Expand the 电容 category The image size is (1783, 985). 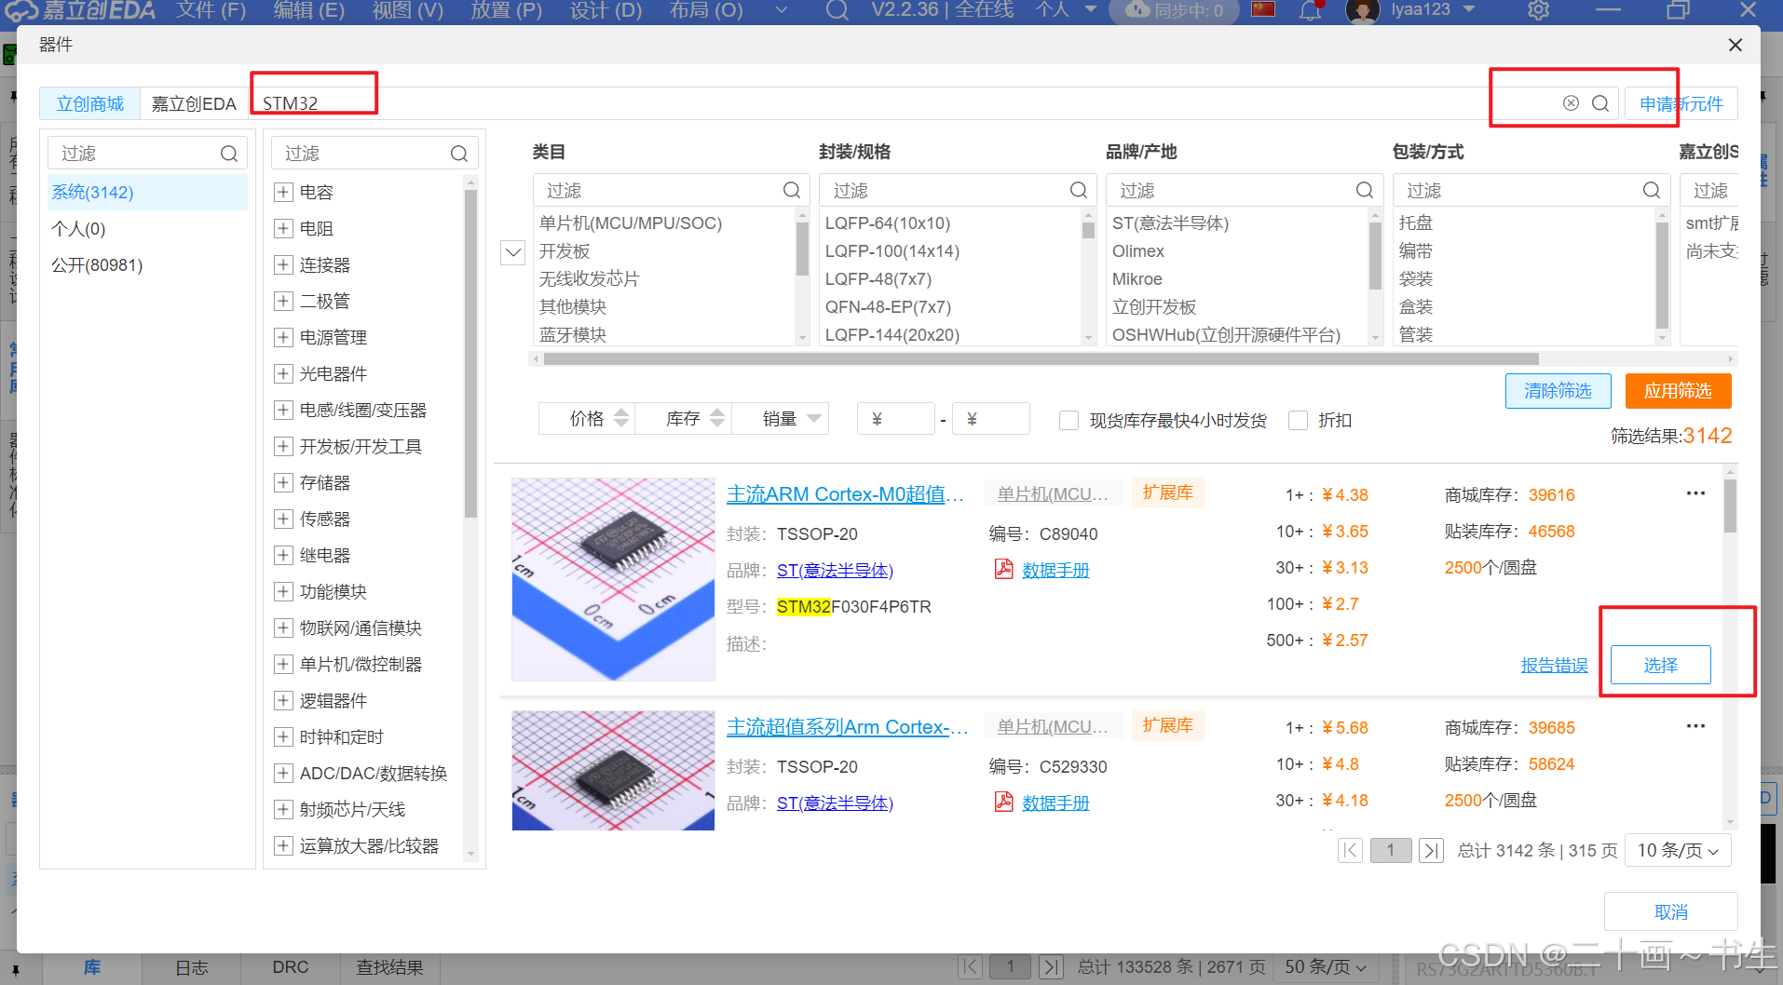coord(283,192)
